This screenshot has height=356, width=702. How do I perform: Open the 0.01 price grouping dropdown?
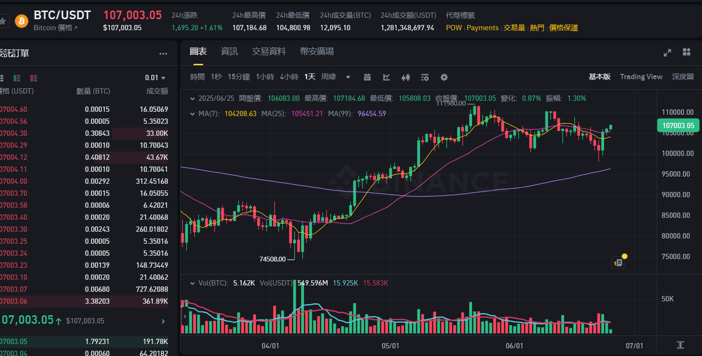coord(155,78)
